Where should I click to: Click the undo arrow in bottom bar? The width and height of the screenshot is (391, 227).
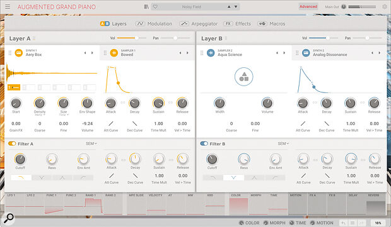coord(343,223)
